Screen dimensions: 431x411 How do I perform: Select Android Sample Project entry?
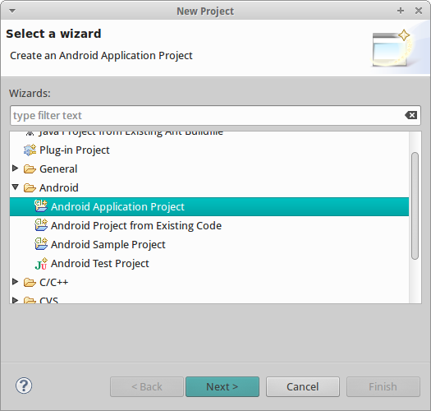[x=108, y=244]
